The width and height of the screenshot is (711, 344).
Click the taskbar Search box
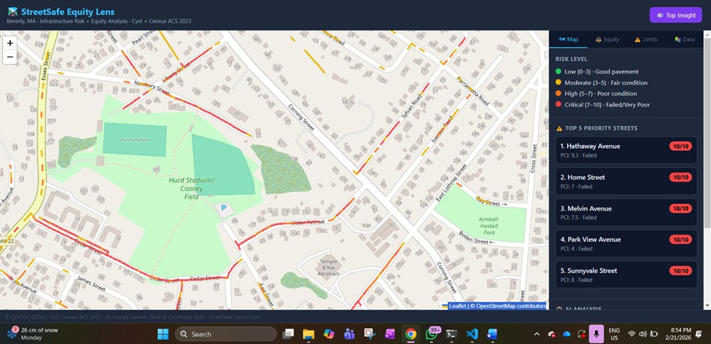coord(226,334)
